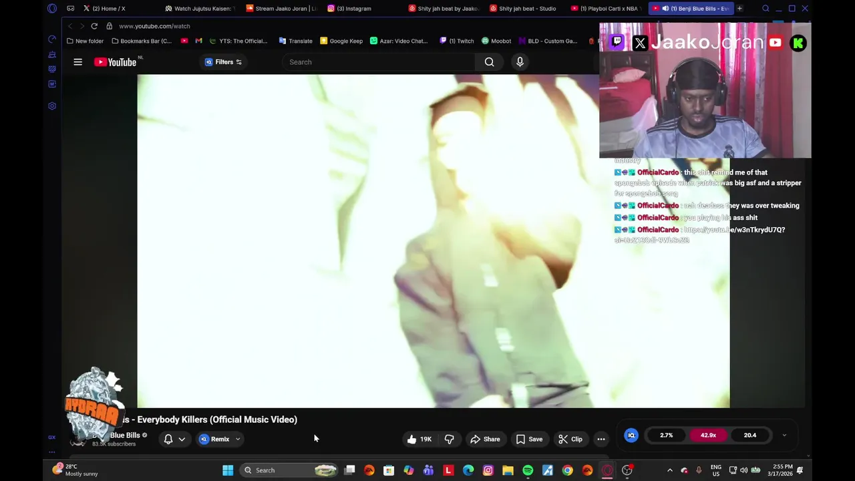Screen dimensions: 855x481
Task: Create a clip with the Clip button
Action: (x=570, y=439)
